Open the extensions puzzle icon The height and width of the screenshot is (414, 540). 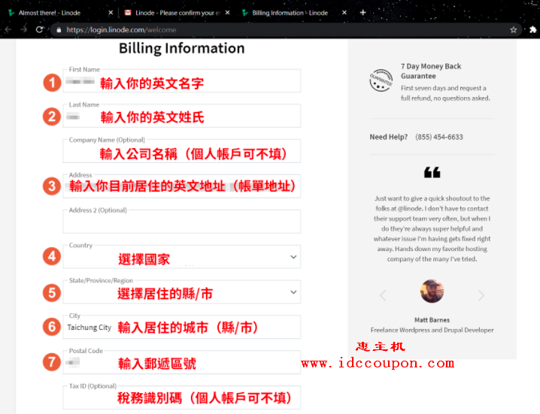pos(532,30)
